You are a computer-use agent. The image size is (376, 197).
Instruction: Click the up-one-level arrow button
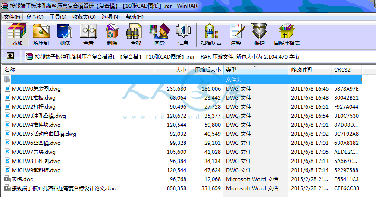tap(10, 56)
